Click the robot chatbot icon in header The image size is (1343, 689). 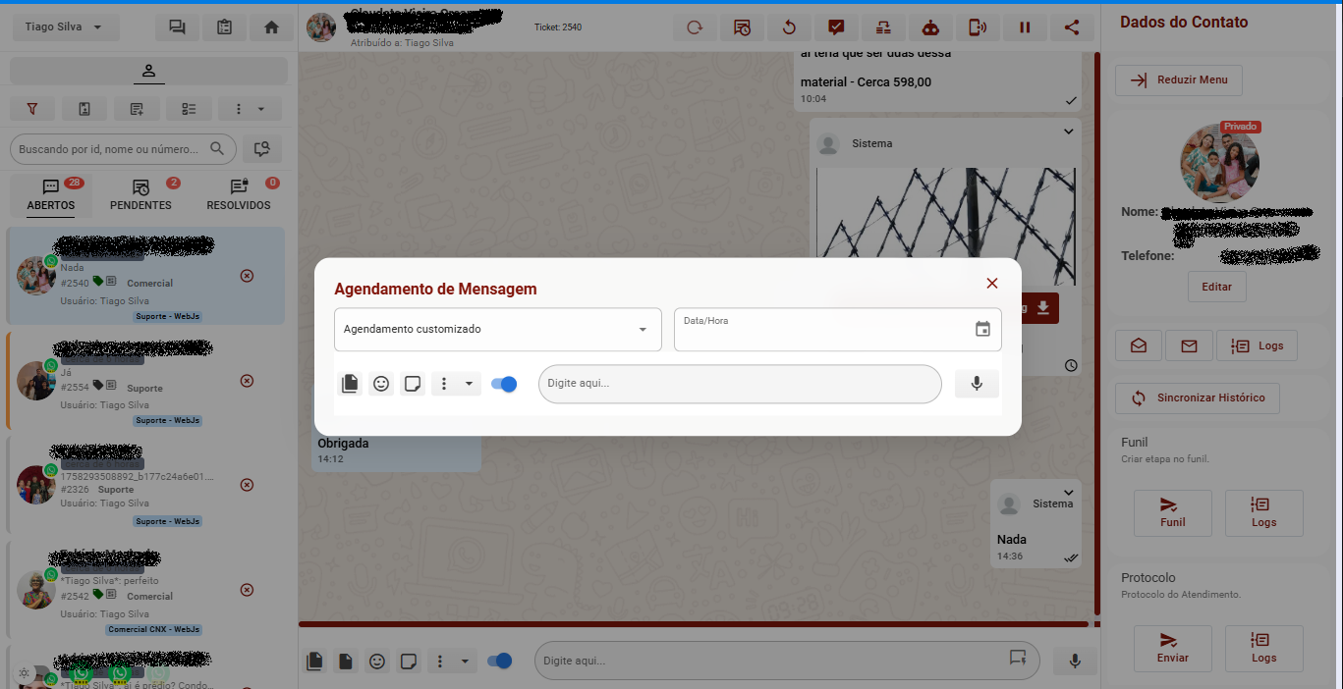[x=930, y=27]
